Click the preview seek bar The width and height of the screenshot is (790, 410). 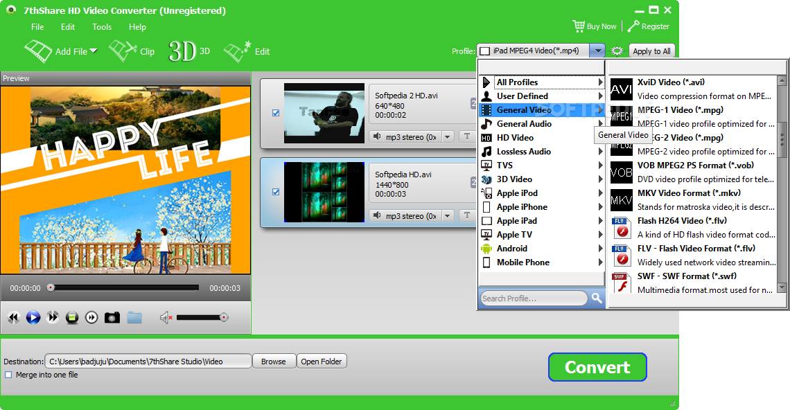[x=124, y=287]
